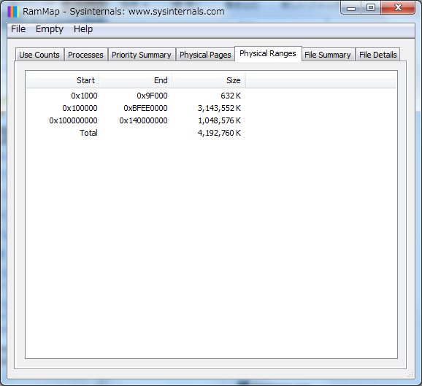Sort by the Start column header
This screenshot has width=422, height=386.
point(63,80)
